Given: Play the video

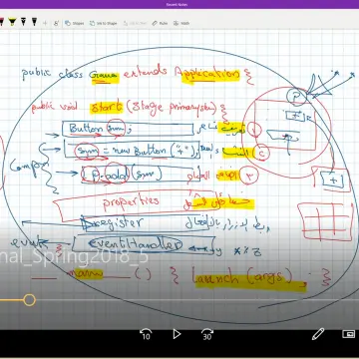Looking at the screenshot, I should (177, 334).
